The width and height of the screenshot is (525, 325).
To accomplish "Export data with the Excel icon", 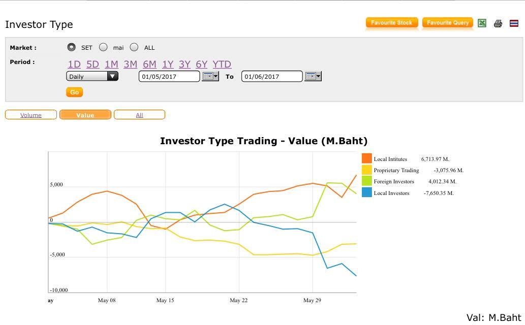I will (x=482, y=23).
